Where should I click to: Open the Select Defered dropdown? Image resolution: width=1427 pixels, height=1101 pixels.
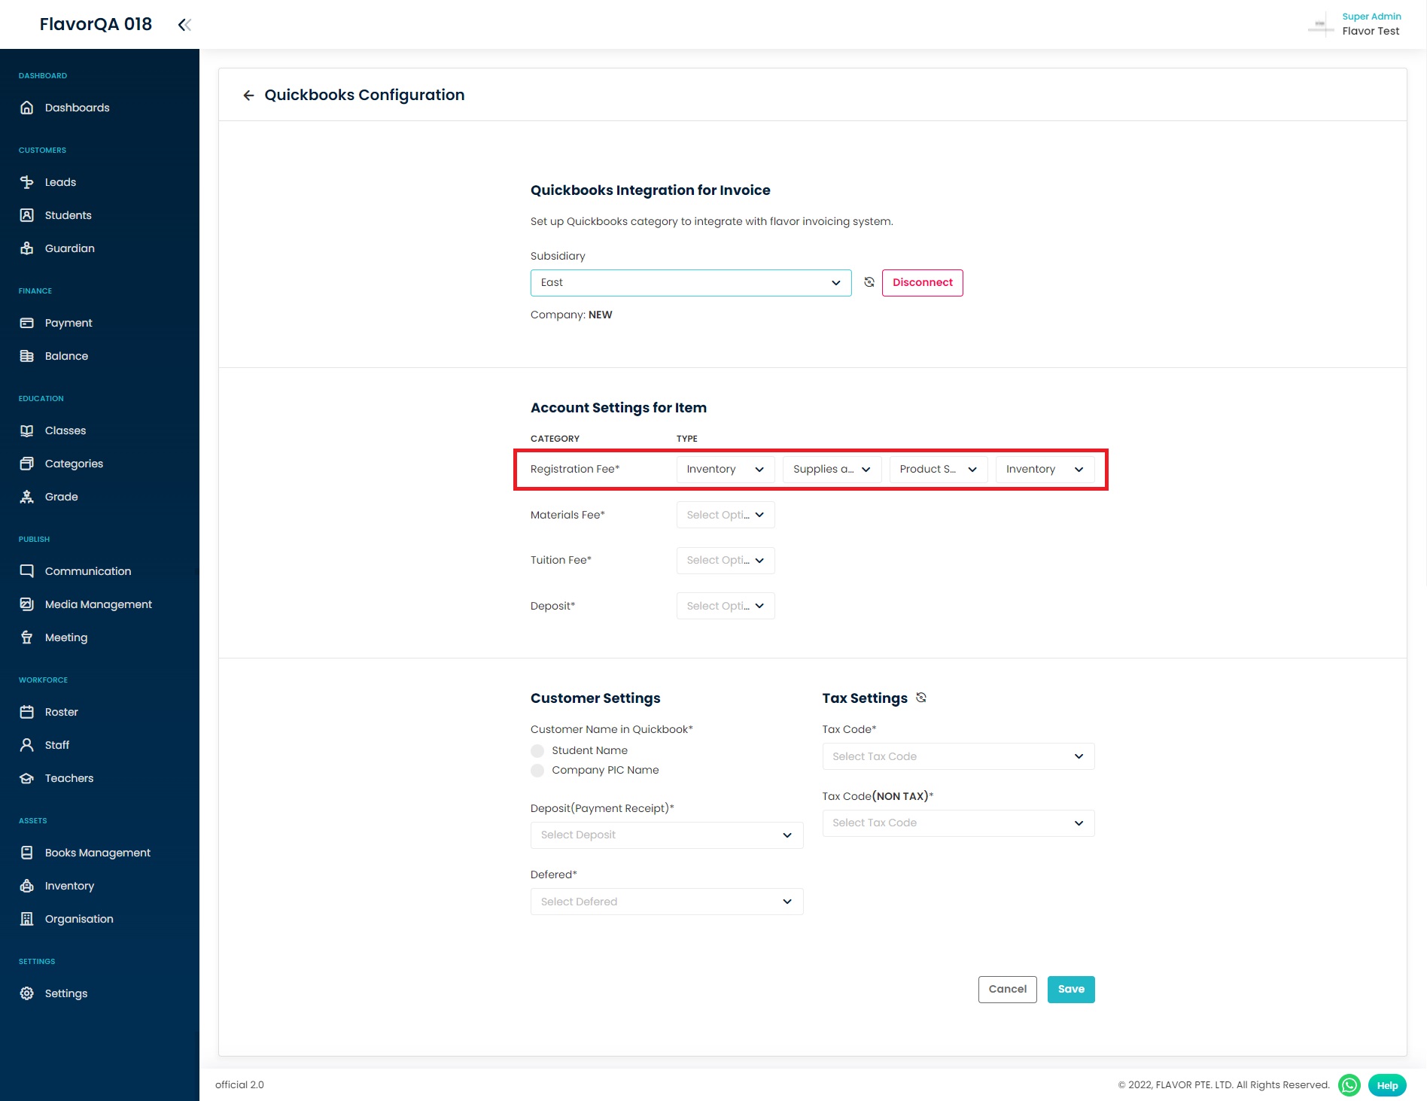coord(667,902)
